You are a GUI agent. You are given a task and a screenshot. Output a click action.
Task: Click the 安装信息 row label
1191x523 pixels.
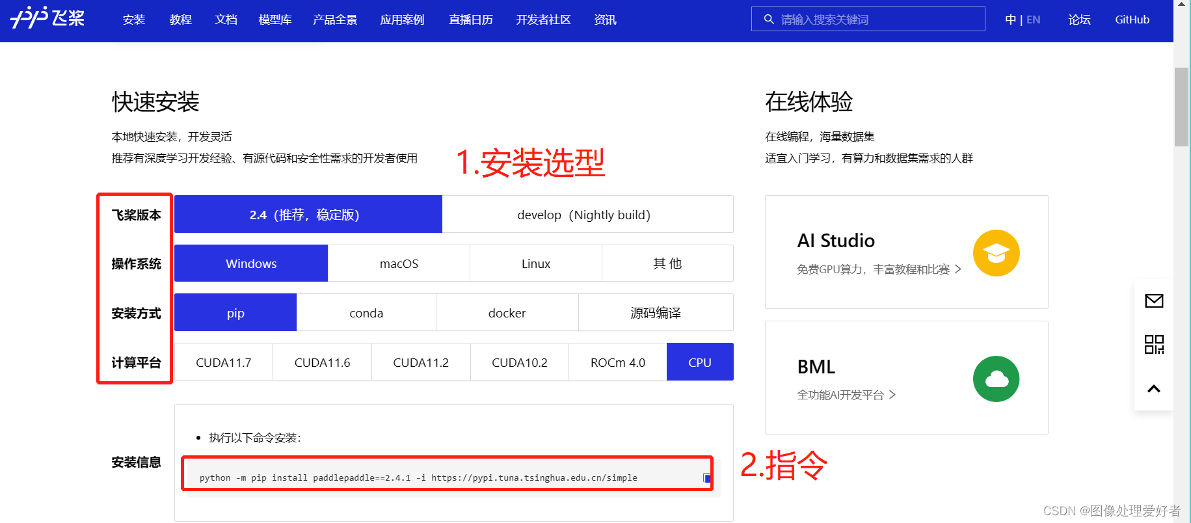click(136, 462)
